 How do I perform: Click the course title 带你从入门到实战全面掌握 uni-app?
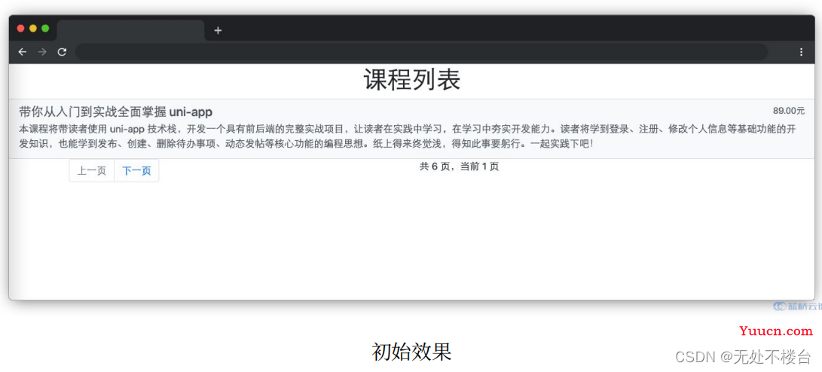(116, 111)
